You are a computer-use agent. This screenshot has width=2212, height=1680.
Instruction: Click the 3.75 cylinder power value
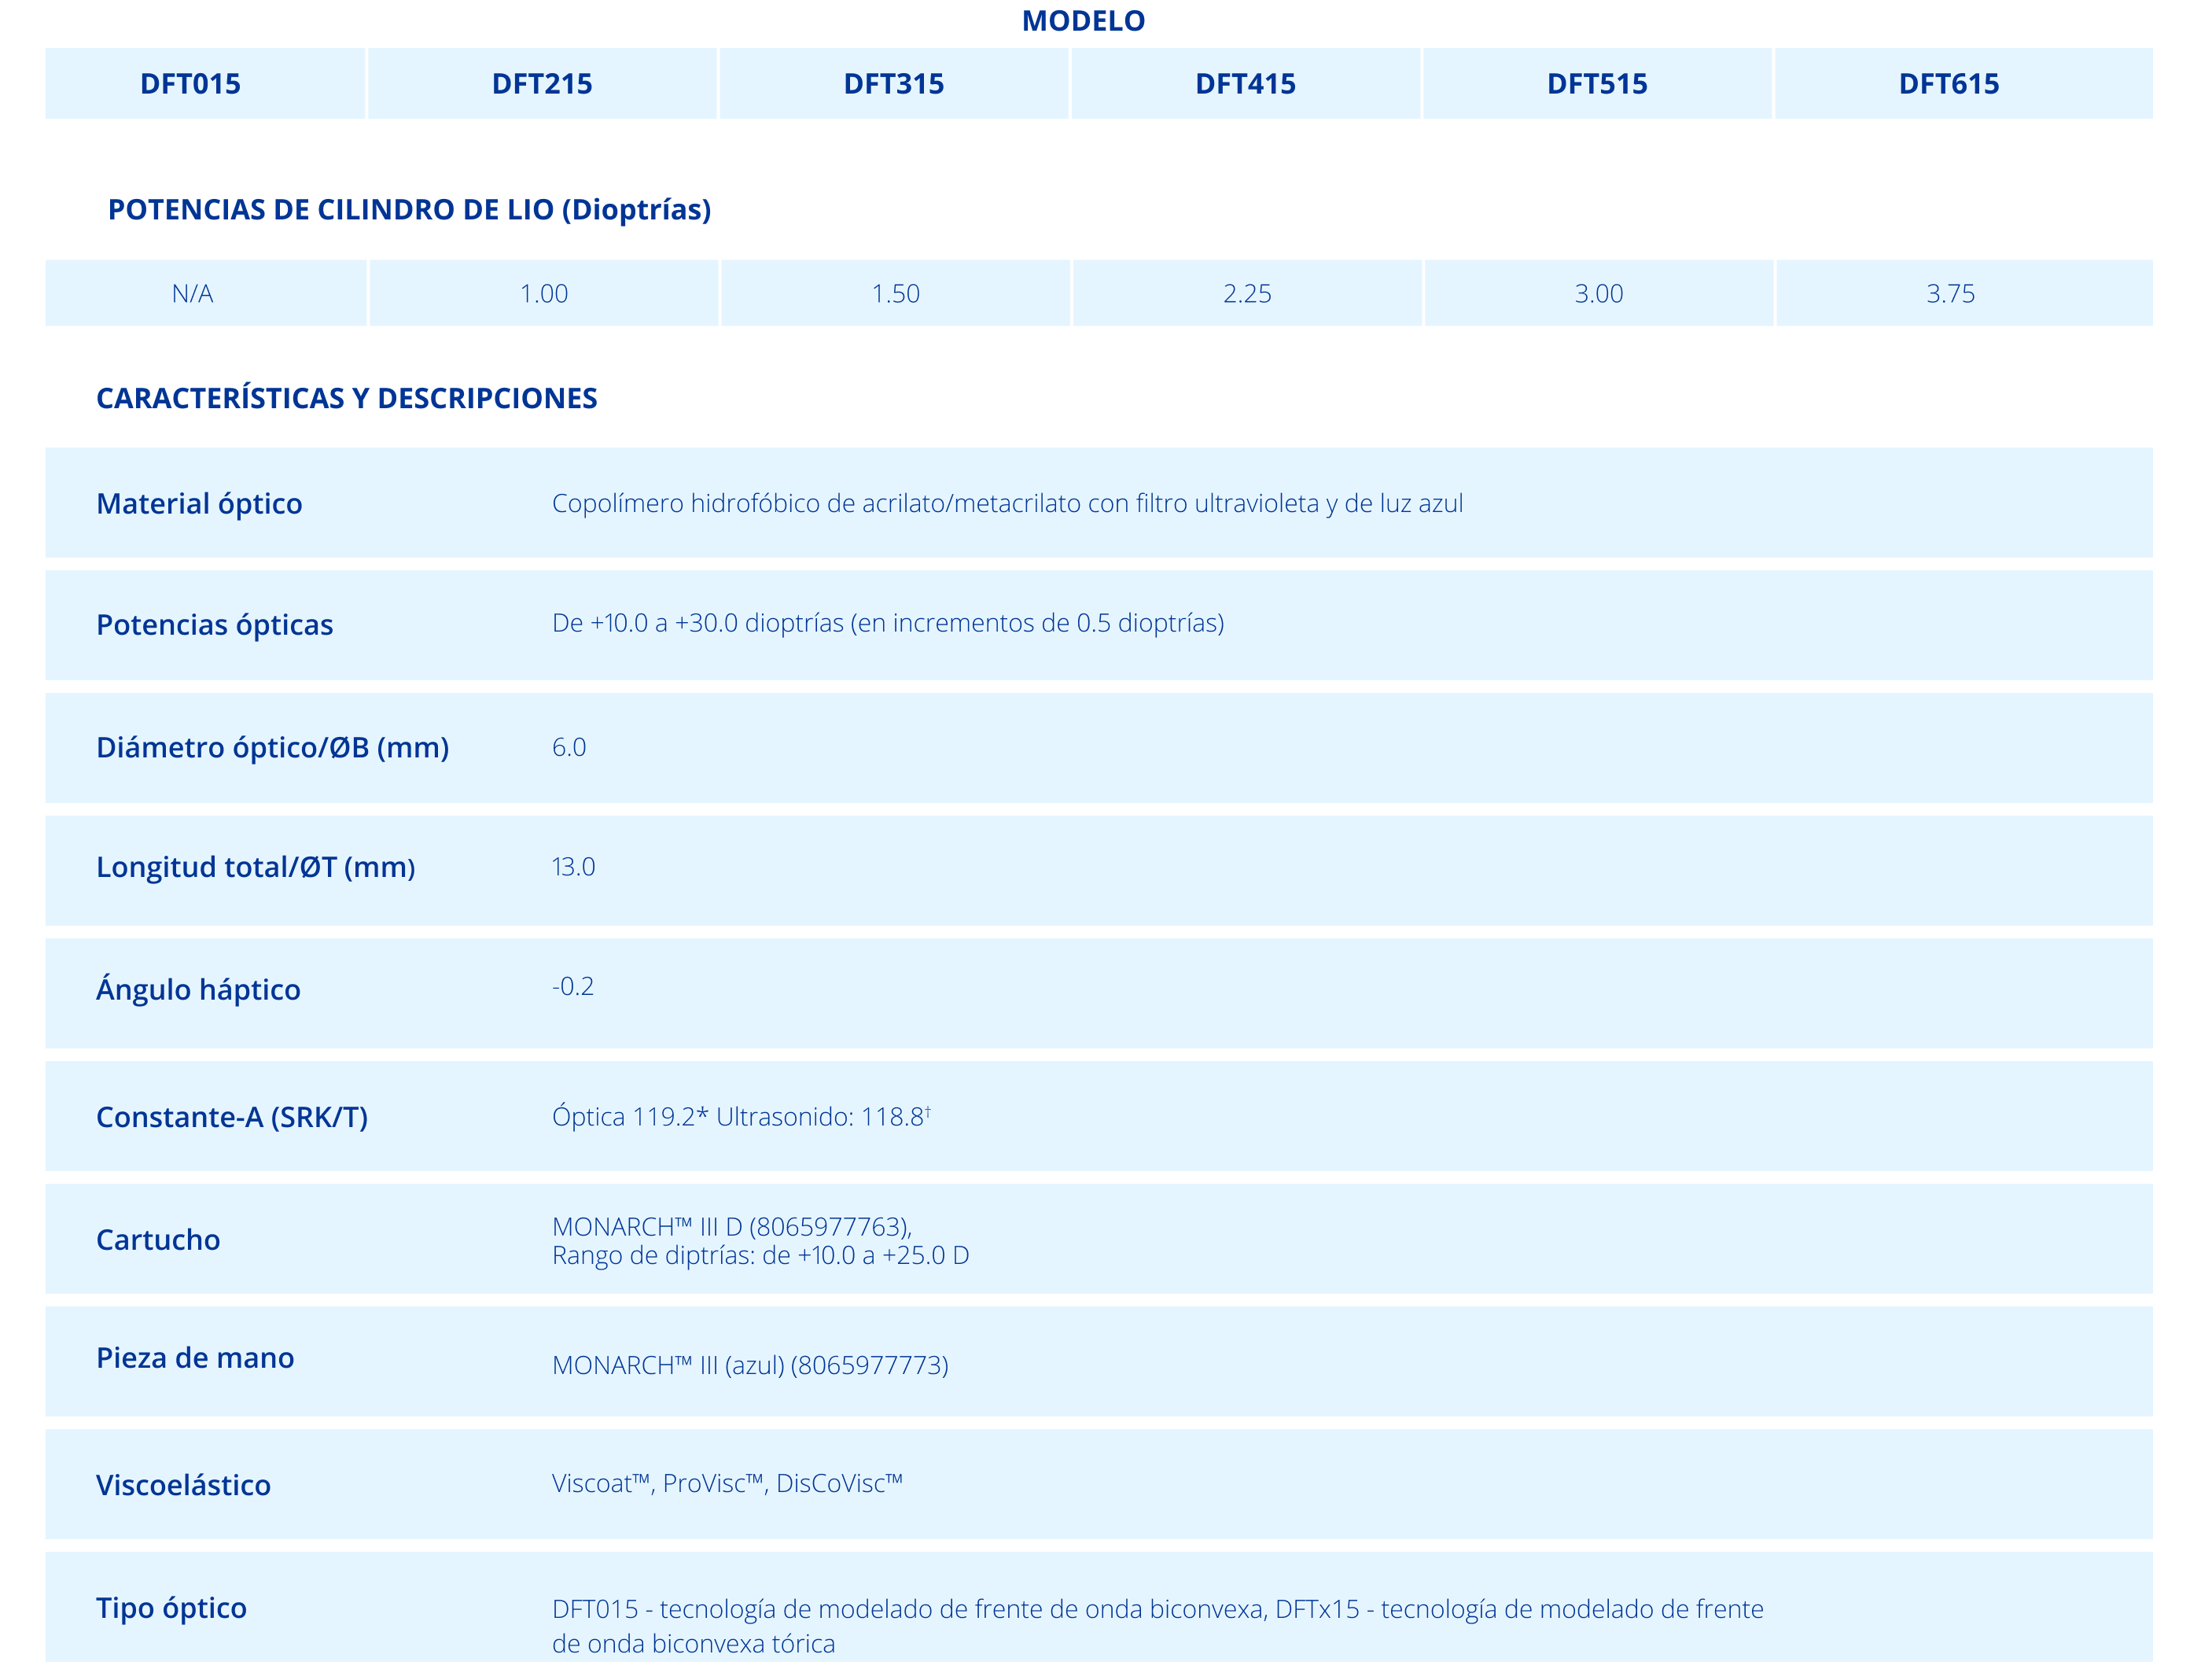1951,294
